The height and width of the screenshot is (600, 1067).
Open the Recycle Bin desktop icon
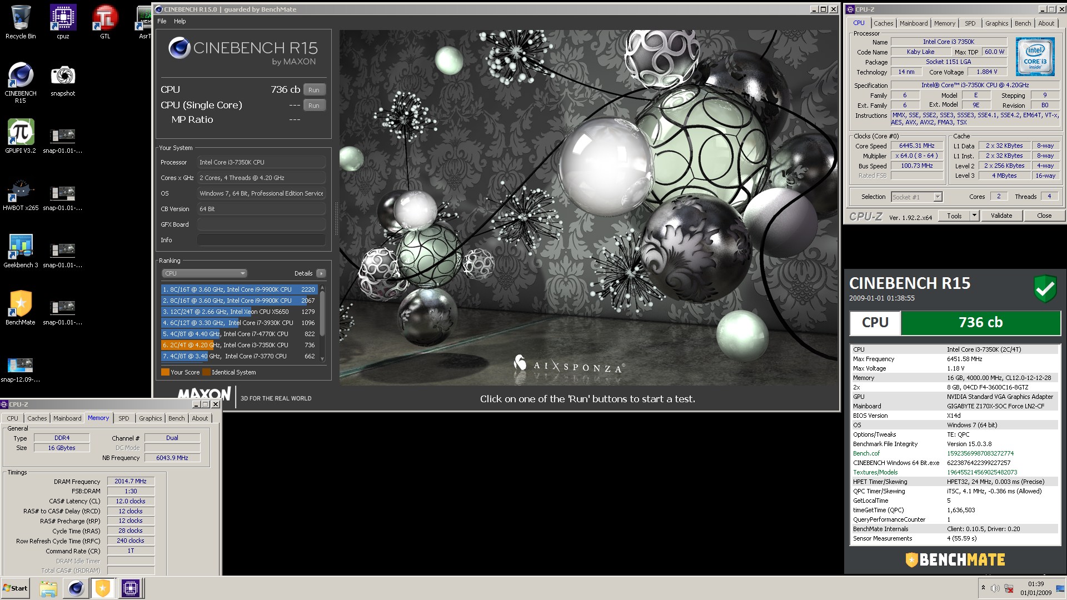(x=21, y=22)
